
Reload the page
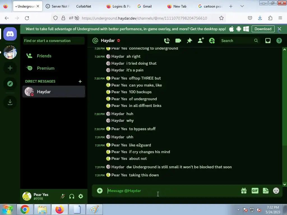[27, 18]
